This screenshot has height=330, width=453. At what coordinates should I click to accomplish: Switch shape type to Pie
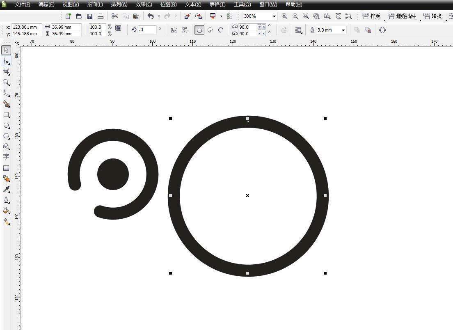210,30
